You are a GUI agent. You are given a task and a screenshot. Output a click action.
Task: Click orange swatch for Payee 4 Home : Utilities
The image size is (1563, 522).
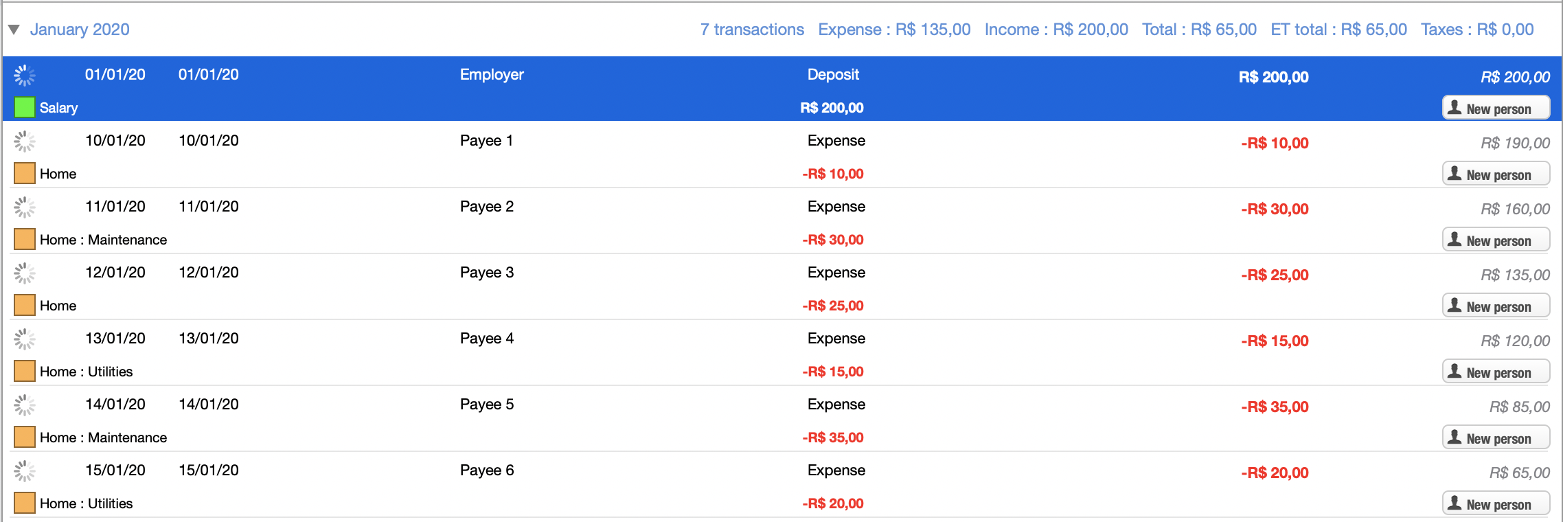25,371
